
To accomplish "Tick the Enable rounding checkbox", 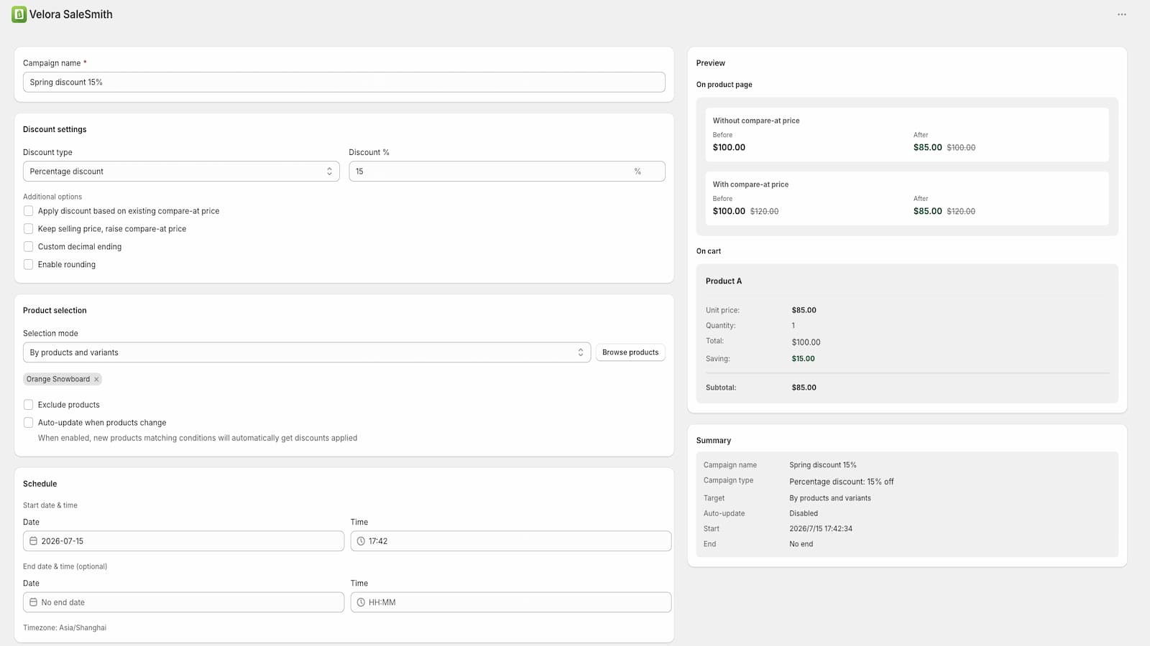I will [x=29, y=265].
